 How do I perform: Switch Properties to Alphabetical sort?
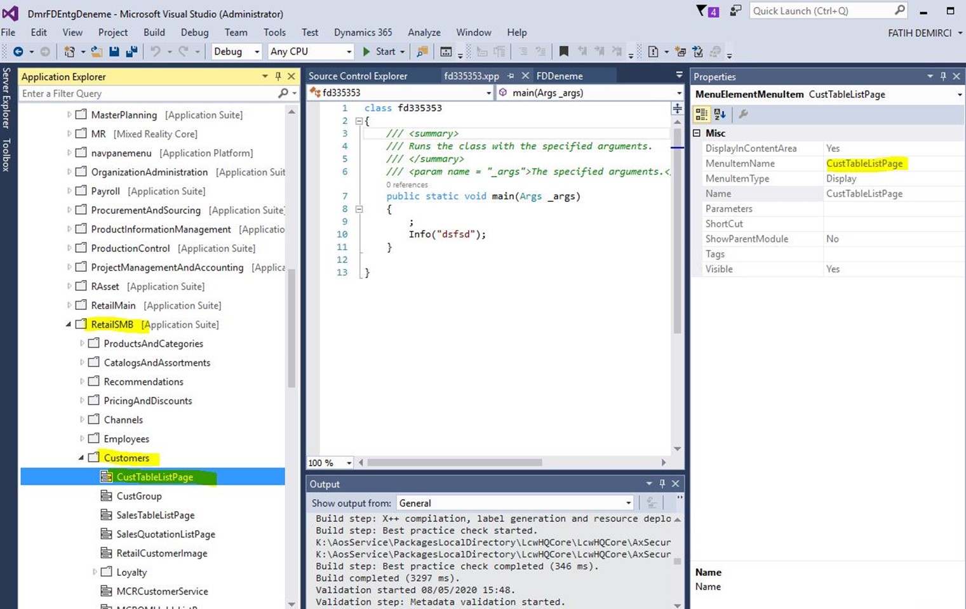coord(720,114)
